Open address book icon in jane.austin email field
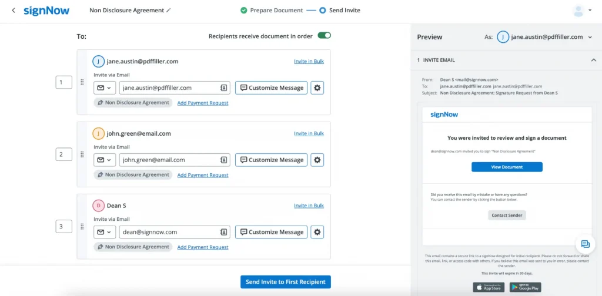This screenshot has height=296, width=602. pyautogui.click(x=224, y=88)
